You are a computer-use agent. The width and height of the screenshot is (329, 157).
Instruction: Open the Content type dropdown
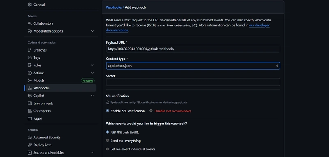(193, 66)
